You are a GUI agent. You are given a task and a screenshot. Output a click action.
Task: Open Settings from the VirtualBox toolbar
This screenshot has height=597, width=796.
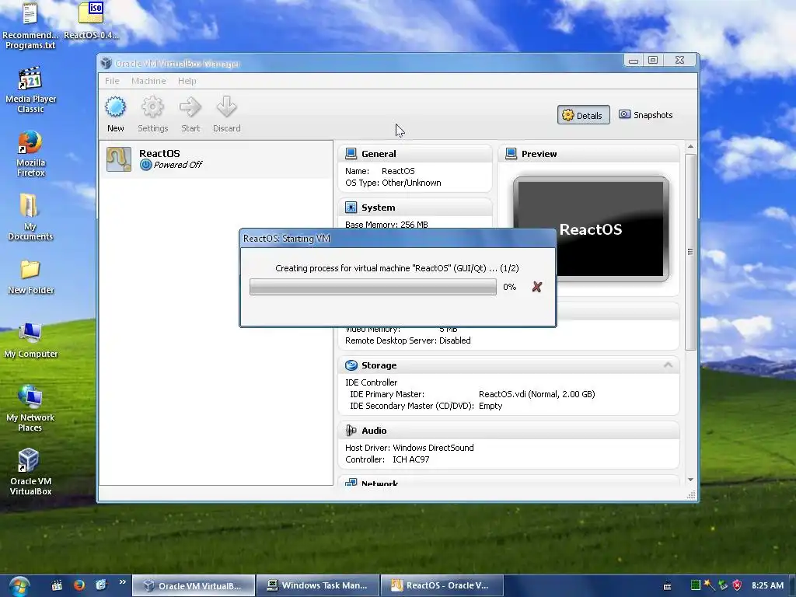pyautogui.click(x=152, y=115)
